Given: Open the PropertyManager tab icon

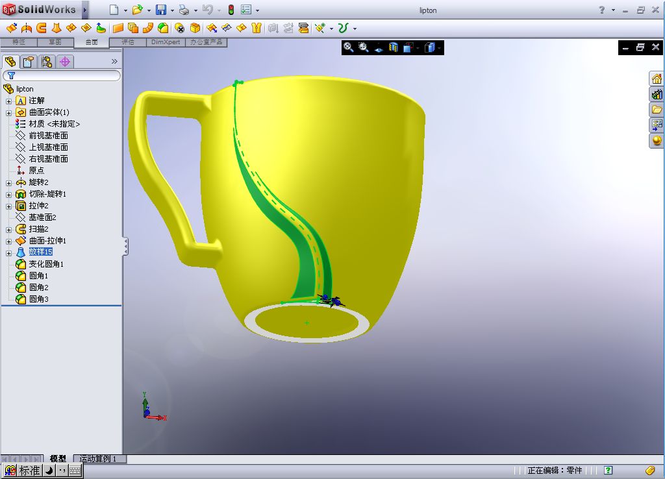Looking at the screenshot, I should [29, 62].
